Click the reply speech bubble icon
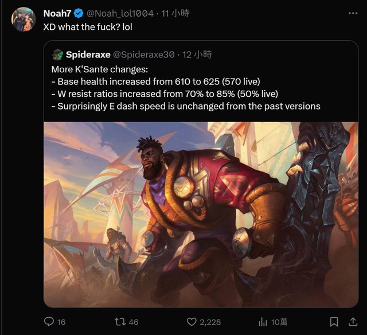The height and width of the screenshot is (335, 367). (x=49, y=322)
